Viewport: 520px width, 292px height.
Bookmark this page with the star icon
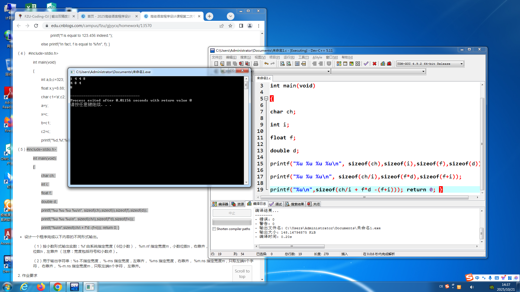(230, 26)
